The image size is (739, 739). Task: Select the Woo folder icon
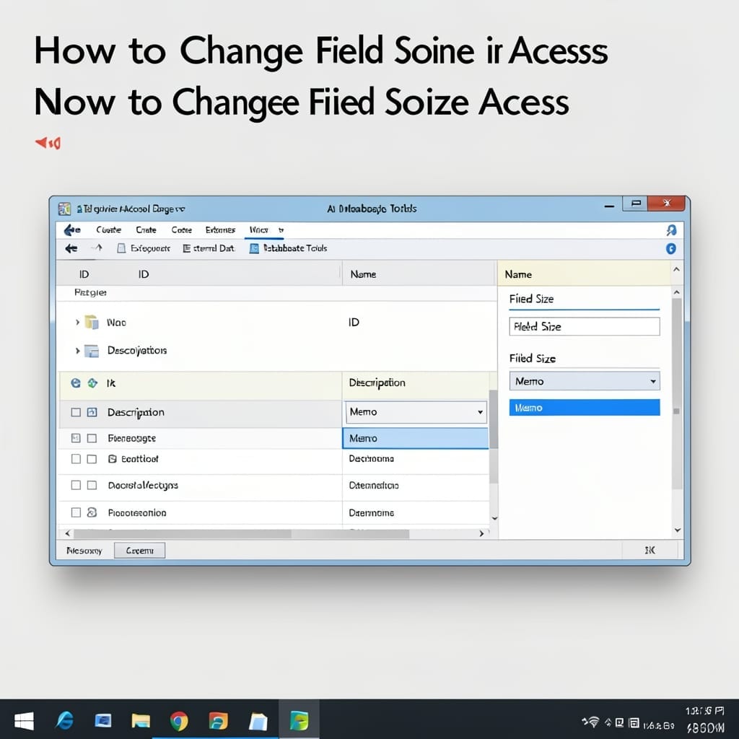point(92,323)
